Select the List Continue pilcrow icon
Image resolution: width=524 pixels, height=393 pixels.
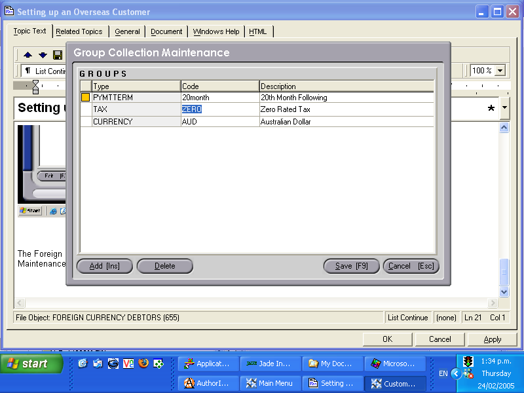pos(29,68)
